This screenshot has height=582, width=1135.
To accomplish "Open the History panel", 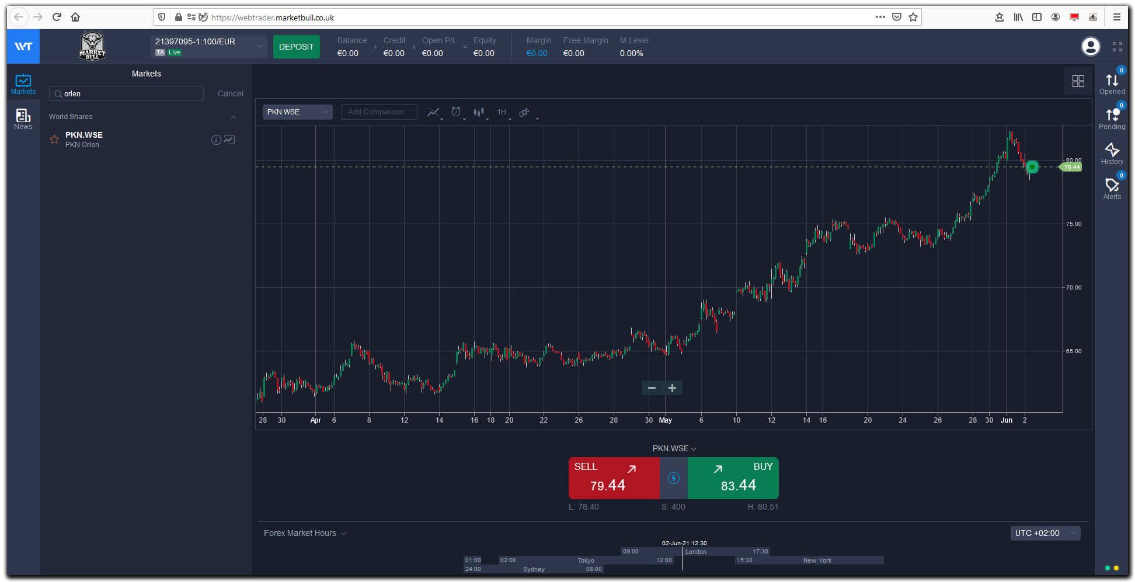I will [x=1112, y=154].
